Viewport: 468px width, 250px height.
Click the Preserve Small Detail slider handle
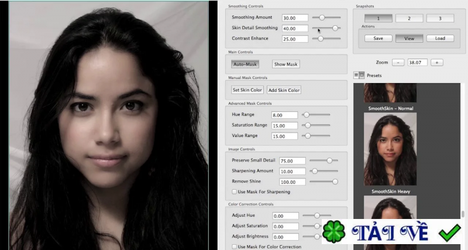[x=329, y=160]
